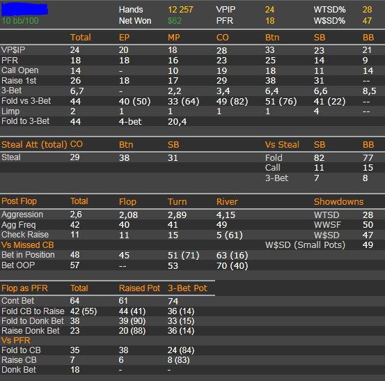Viewport: 385px width, 381px height.
Task: Click the Fold CB to Raise row label
Action: 33,311
